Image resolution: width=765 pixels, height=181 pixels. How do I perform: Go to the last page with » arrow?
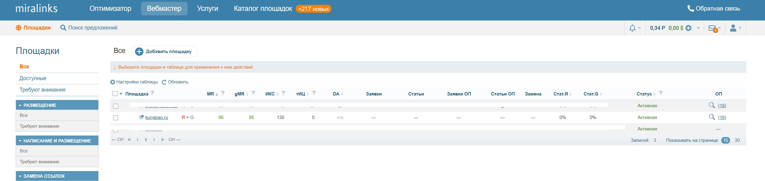coord(162,139)
